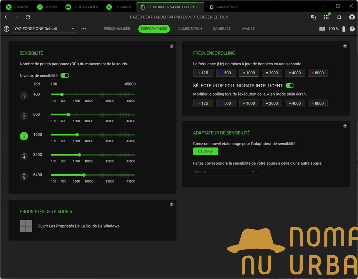Open the apps grid menu
358x279 pixels.
coord(326,17)
